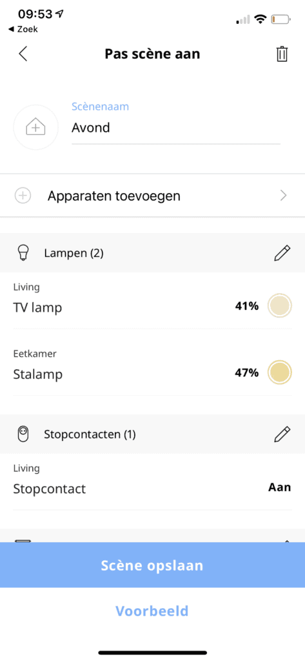Tap plus icon beside Apparaten toevoegen

(23, 196)
